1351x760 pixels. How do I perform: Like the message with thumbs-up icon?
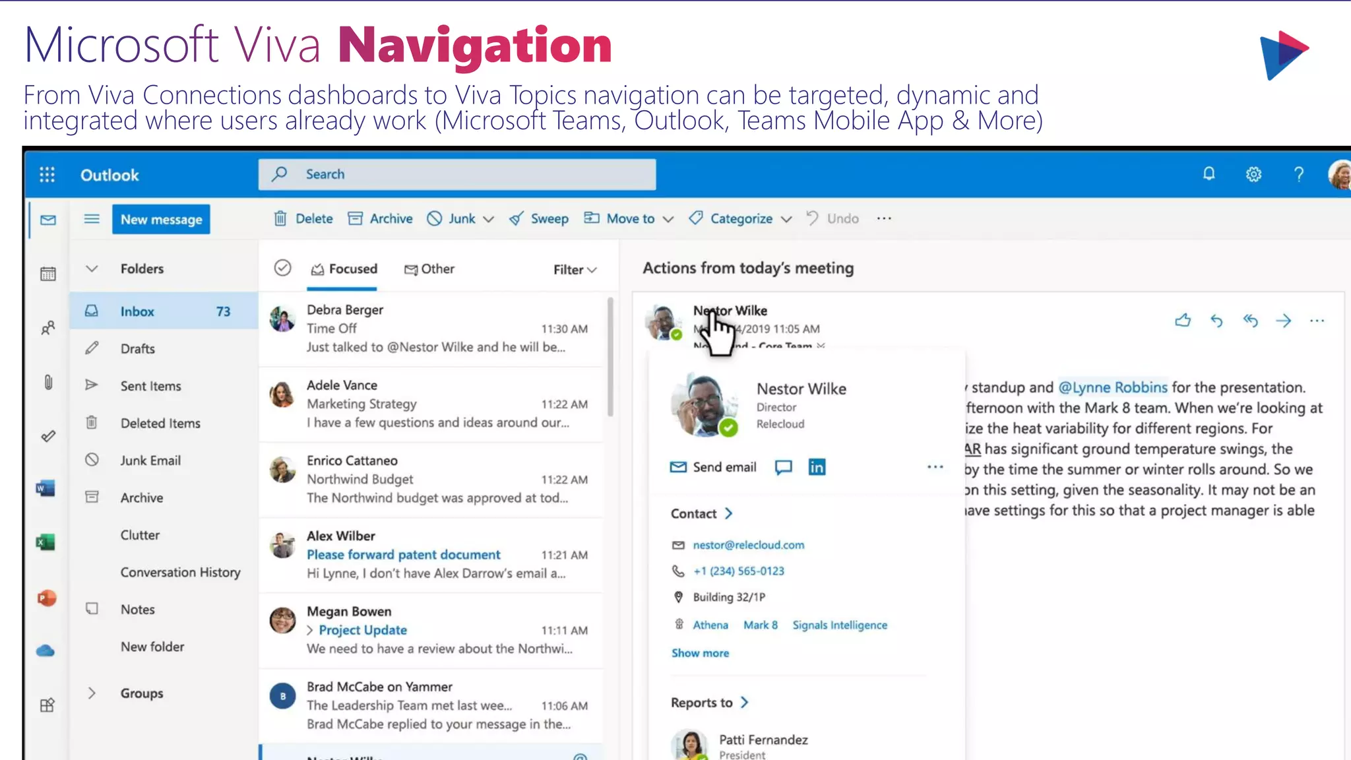1183,321
